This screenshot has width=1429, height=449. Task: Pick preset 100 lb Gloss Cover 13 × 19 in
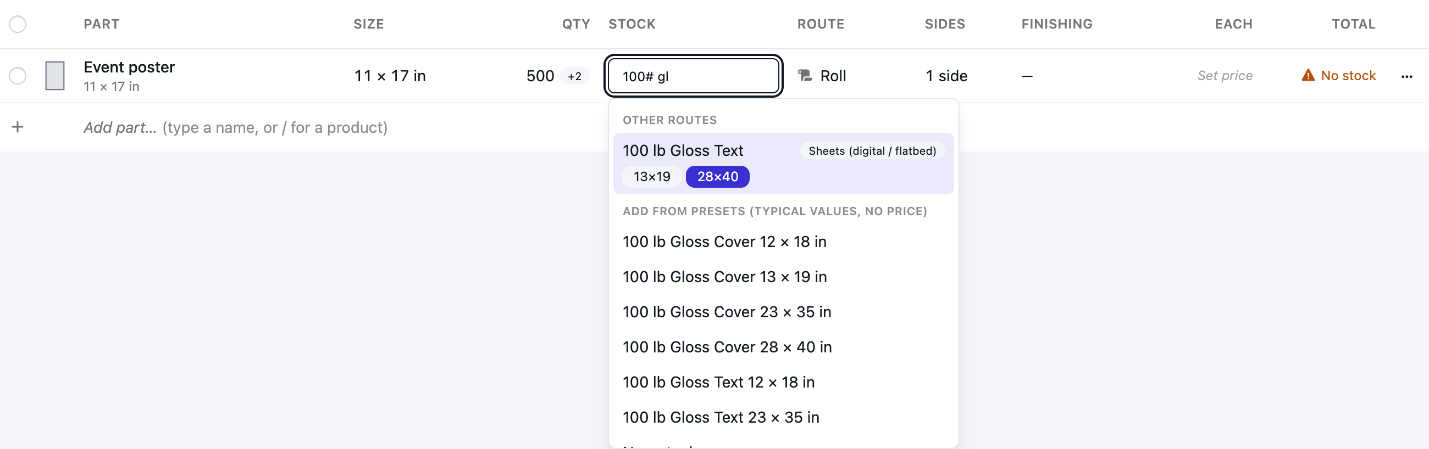[x=783, y=277]
